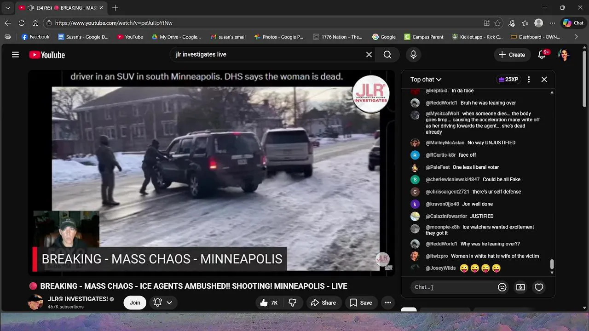589x331 pixels.
Task: Open the 1776 Nation bookmark
Action: [x=338, y=37]
